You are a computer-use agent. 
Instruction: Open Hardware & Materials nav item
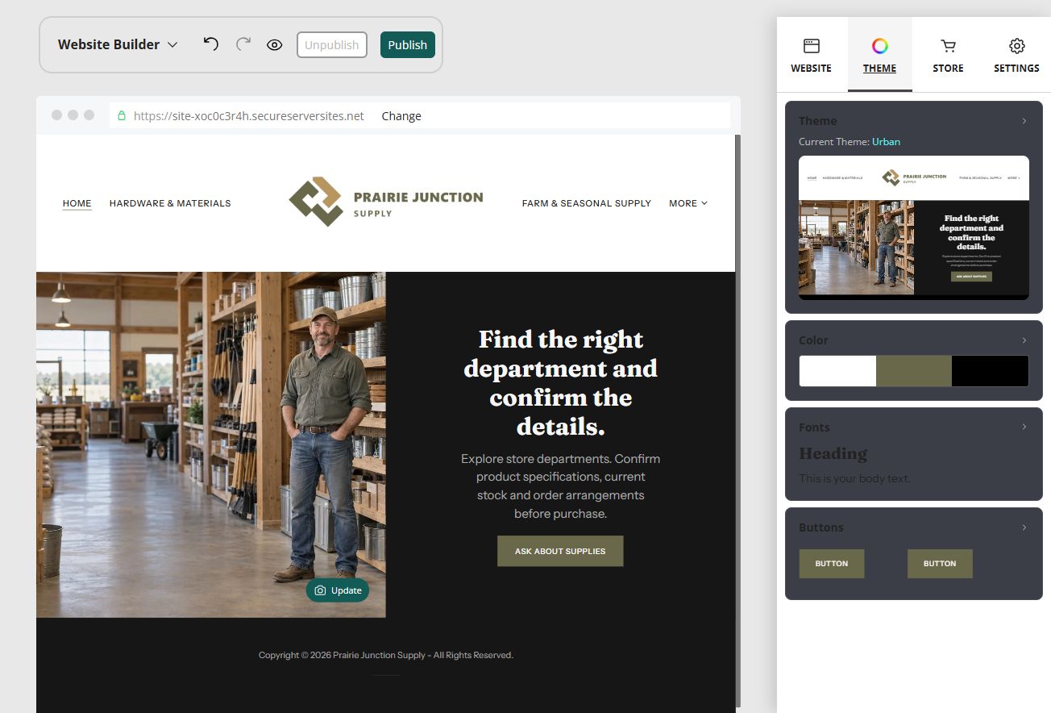(x=170, y=203)
